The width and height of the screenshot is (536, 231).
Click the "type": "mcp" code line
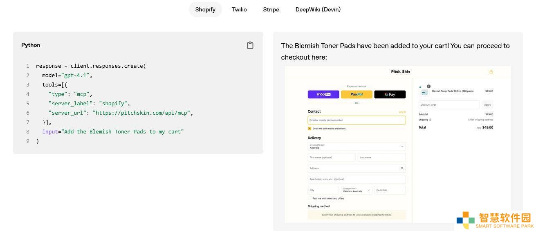tap(70, 94)
